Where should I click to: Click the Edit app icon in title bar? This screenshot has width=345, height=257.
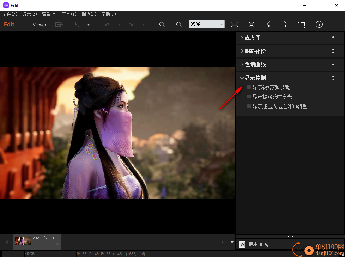point(6,5)
